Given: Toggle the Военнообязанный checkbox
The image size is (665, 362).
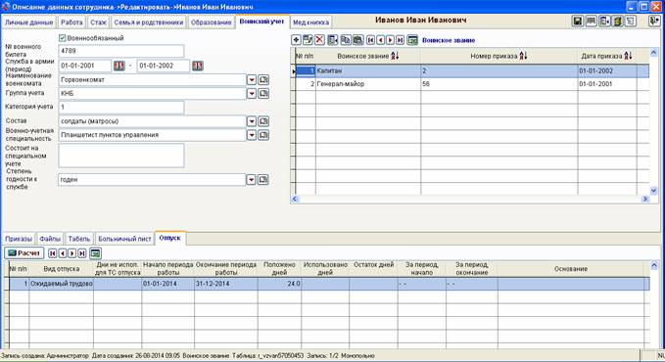Looking at the screenshot, I should pyautogui.click(x=63, y=38).
